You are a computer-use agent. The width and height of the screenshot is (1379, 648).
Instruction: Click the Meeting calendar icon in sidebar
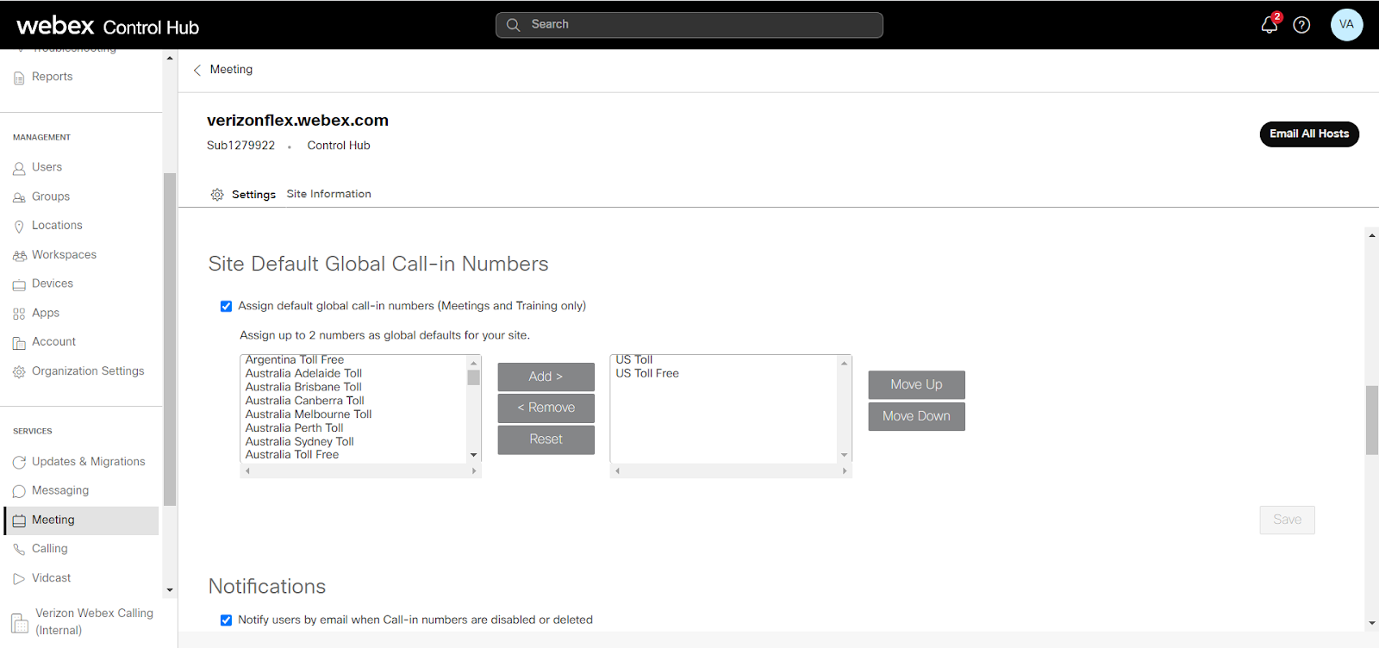(x=19, y=520)
